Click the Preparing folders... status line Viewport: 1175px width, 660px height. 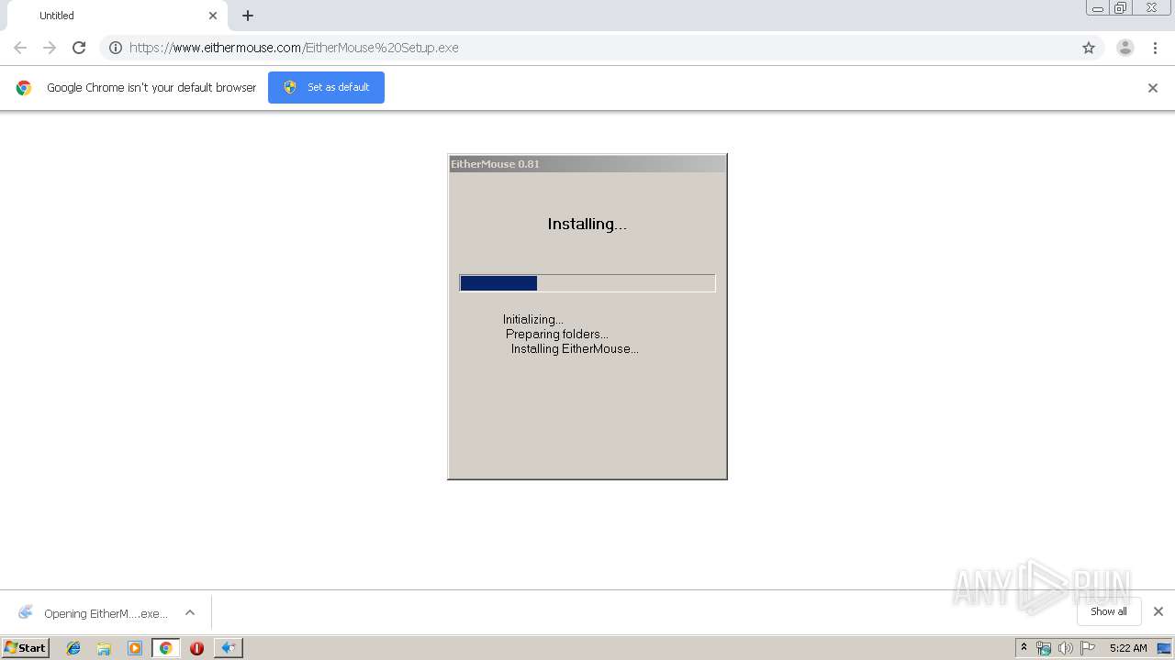pyautogui.click(x=557, y=335)
